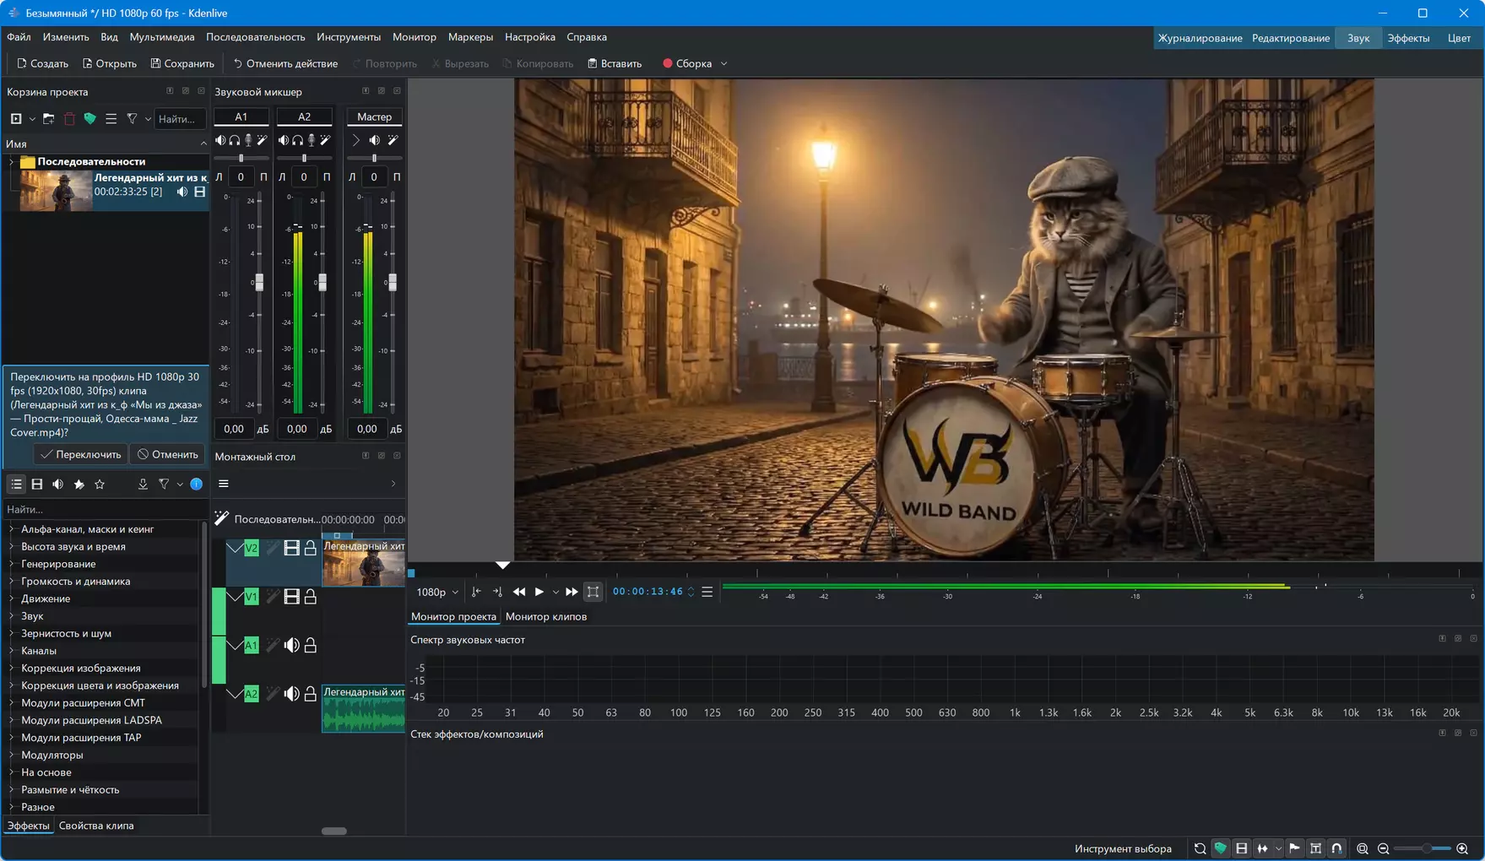Open the Файл menu
The height and width of the screenshot is (861, 1485).
coord(19,37)
